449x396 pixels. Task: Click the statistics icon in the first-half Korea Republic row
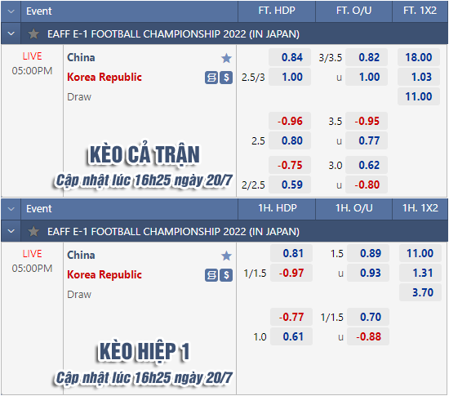[211, 275]
